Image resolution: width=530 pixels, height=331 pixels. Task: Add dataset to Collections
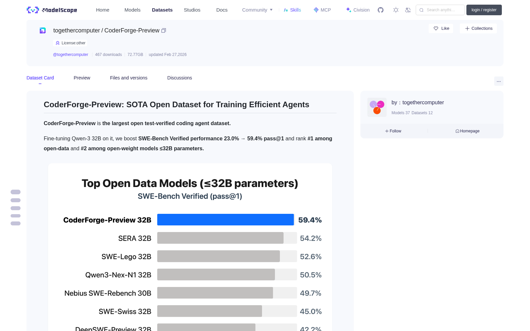point(478,28)
